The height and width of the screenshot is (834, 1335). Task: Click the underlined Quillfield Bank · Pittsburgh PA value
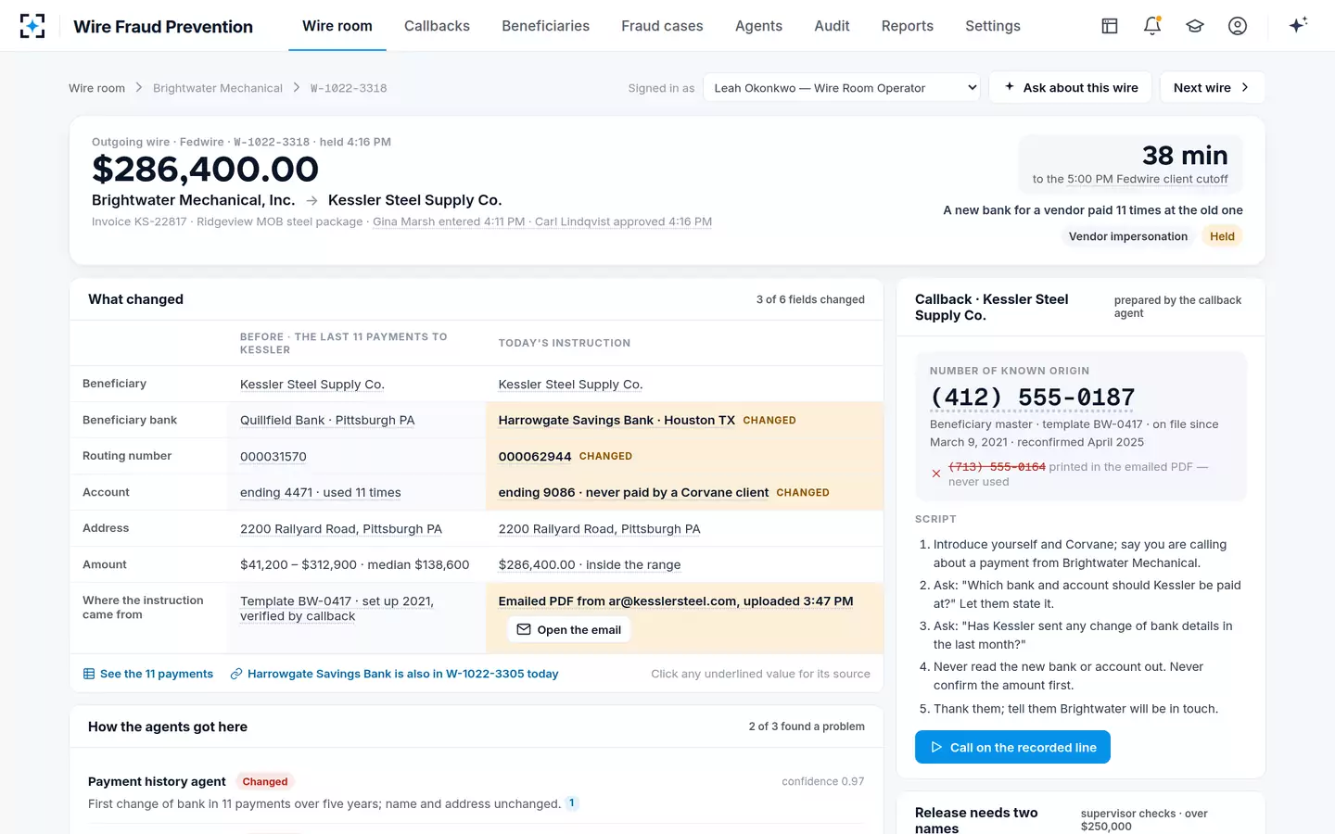click(x=327, y=421)
